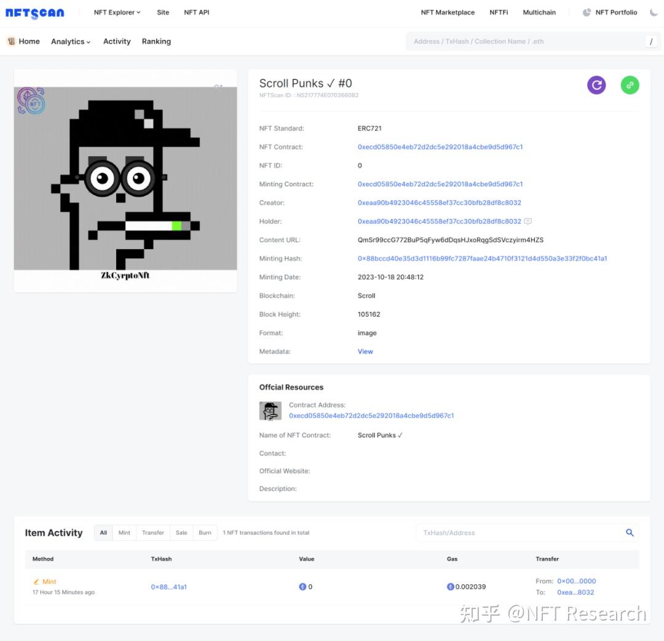Click the copy icon next to Holder address
This screenshot has width=664, height=641.
(528, 221)
